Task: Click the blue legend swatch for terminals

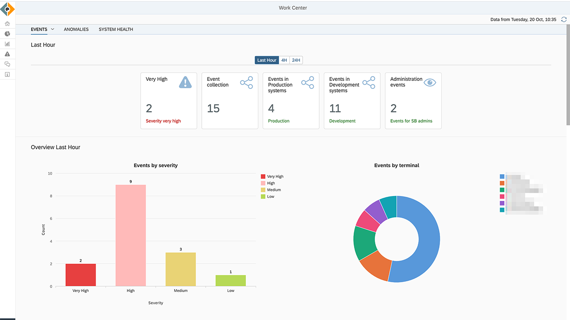Action: [502, 176]
